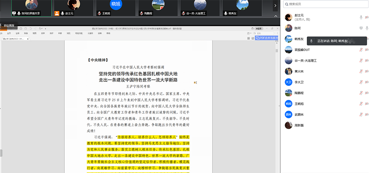Click the print icon in PDF quick toolbar

tap(21, 29)
